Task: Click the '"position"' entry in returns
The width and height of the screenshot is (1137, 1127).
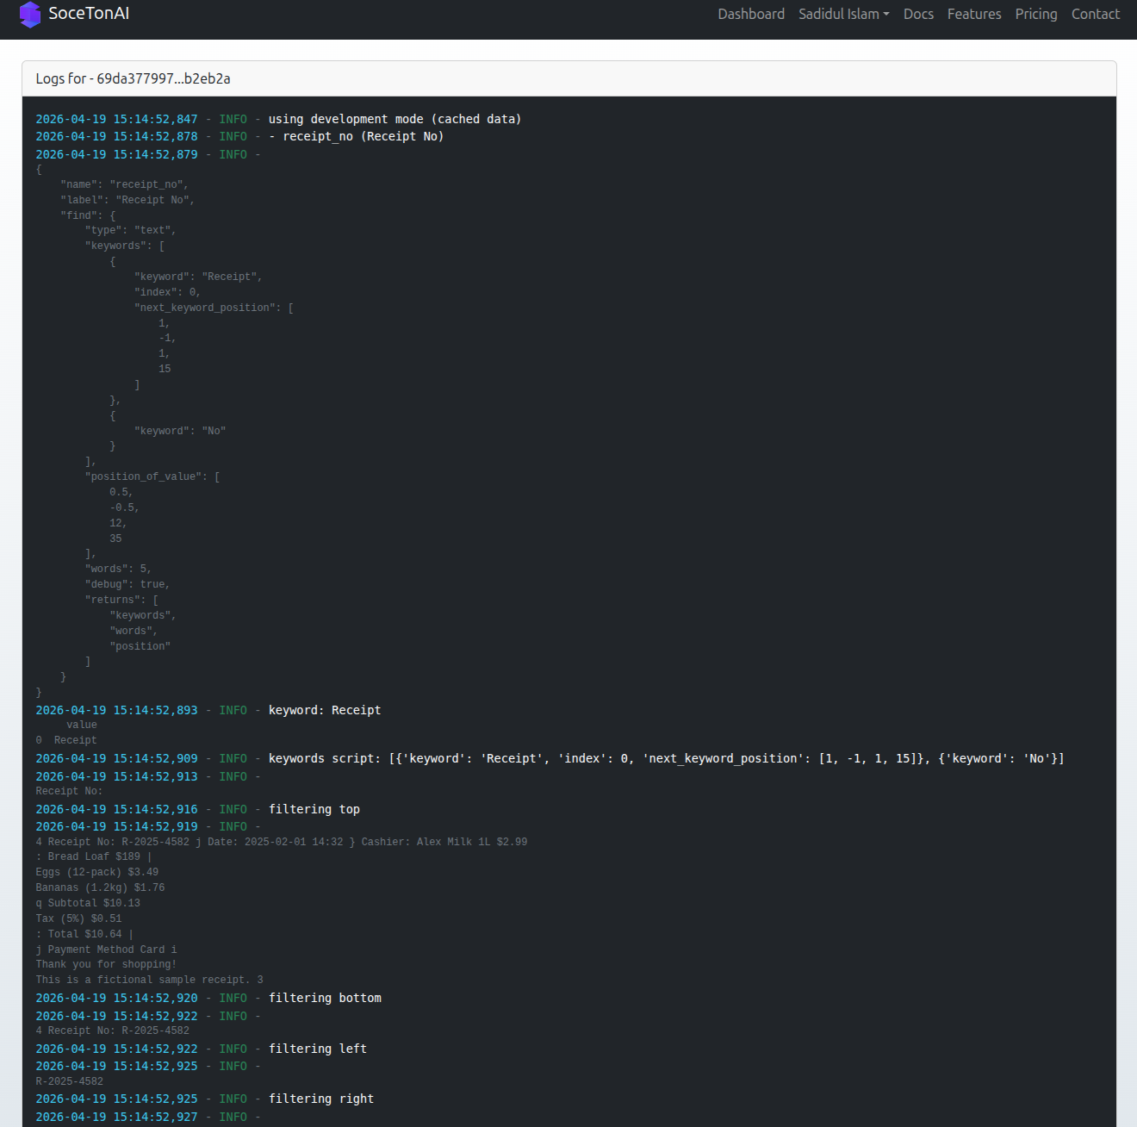Action: click(x=140, y=646)
